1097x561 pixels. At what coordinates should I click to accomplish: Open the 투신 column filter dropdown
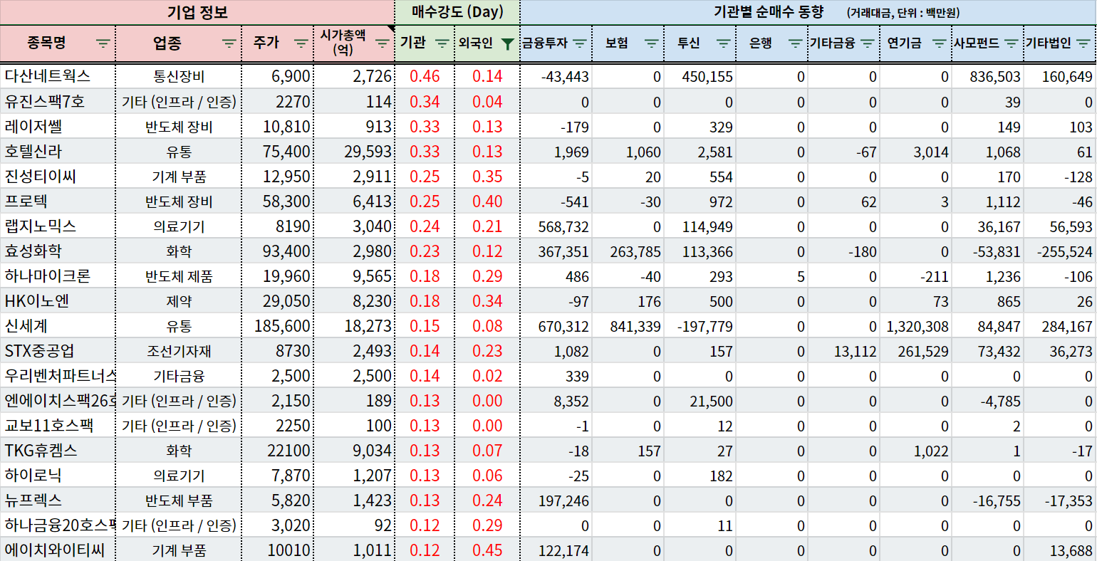[723, 43]
